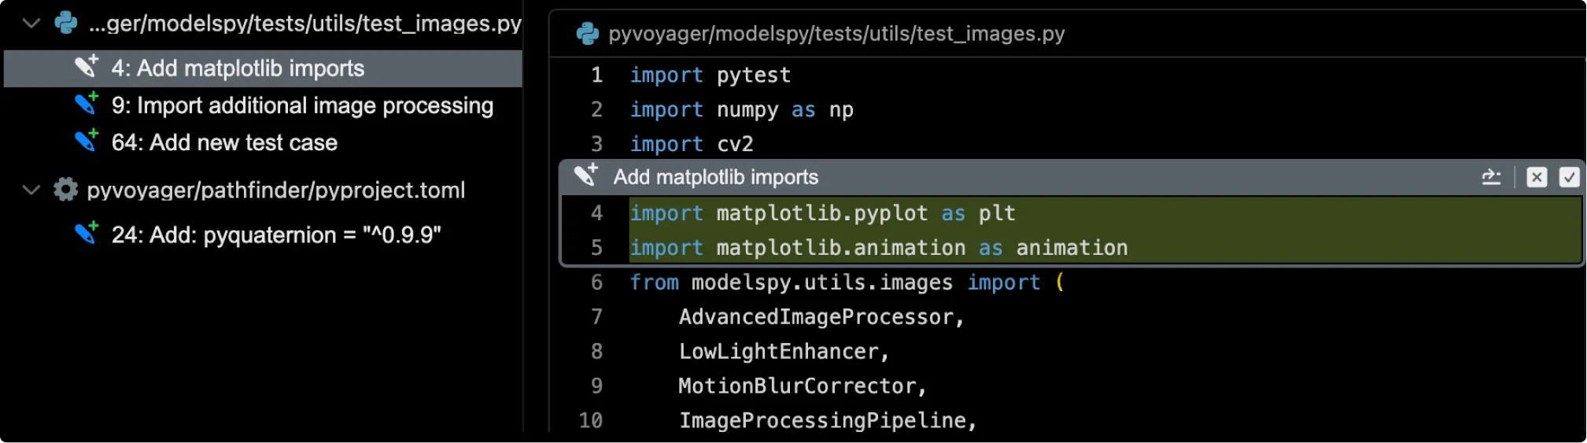Click the edit icon beside '64: Add new test case'
The image size is (1587, 443).
(87, 141)
